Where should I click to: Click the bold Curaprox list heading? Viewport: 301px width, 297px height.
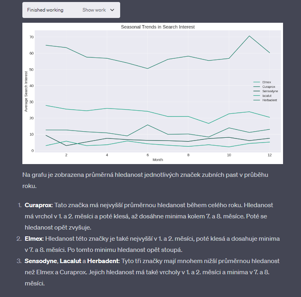point(38,205)
